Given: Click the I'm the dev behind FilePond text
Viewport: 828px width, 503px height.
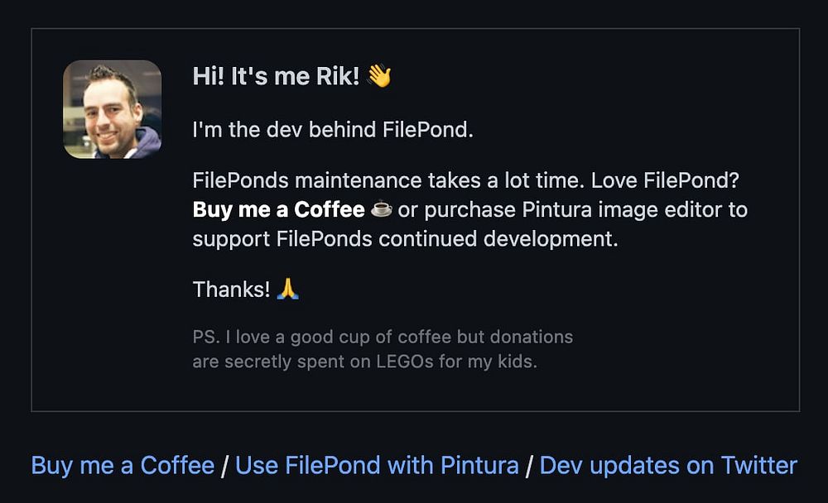Looking at the screenshot, I should click(333, 130).
